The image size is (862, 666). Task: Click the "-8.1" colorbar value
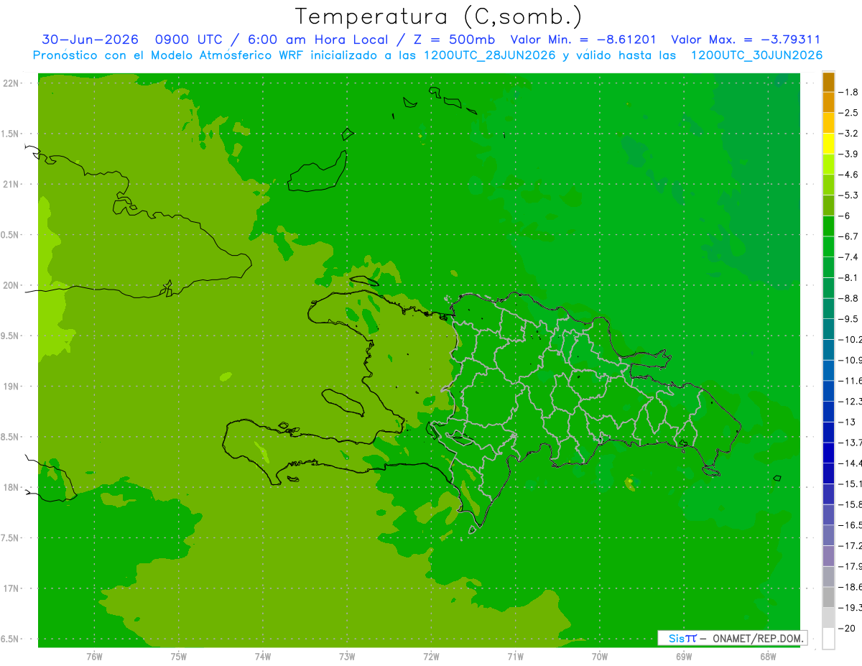848,277
